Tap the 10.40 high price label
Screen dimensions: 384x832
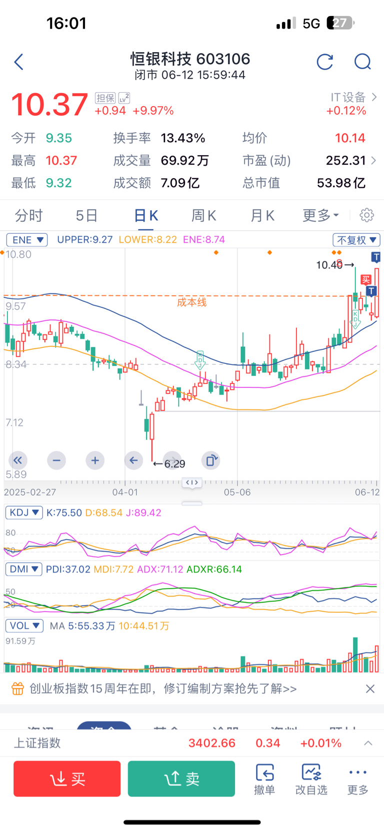329,265
